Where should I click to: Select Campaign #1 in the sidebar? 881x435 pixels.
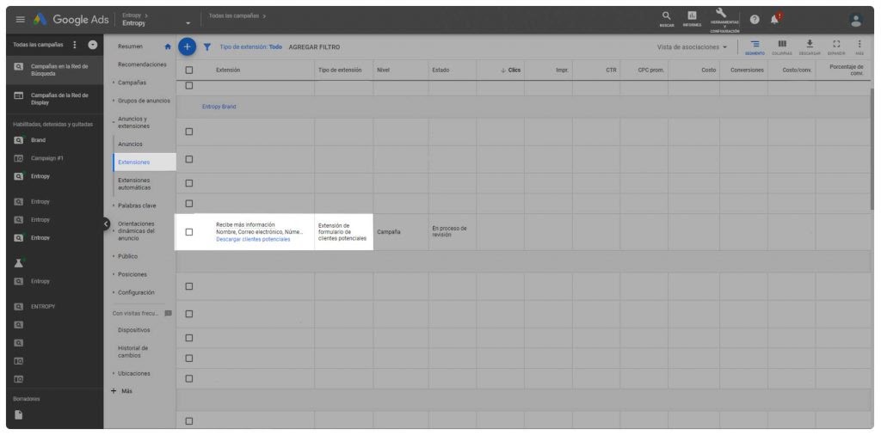click(x=47, y=158)
